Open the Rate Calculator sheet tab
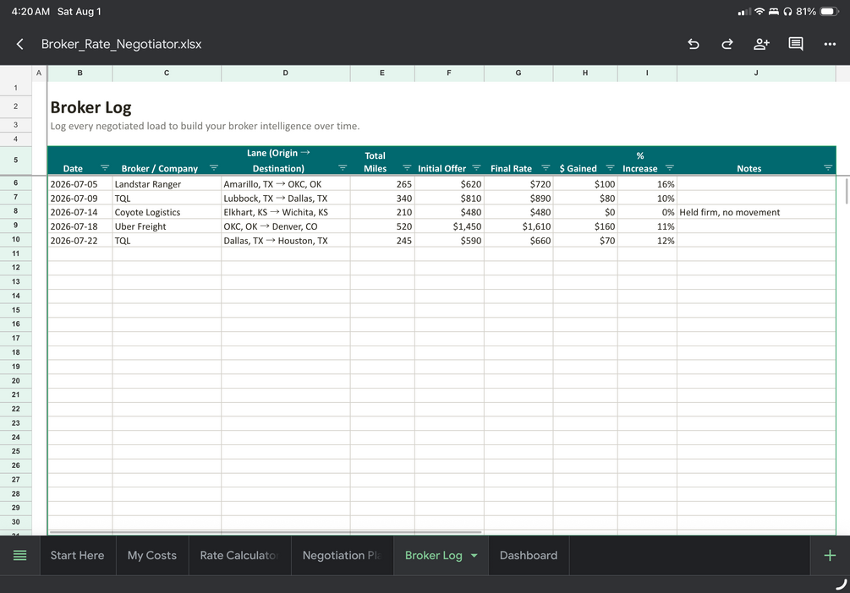Viewport: 850px width, 593px height. click(239, 555)
